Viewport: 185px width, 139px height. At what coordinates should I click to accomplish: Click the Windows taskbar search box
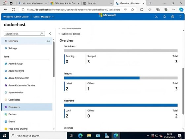tap(38, 136)
